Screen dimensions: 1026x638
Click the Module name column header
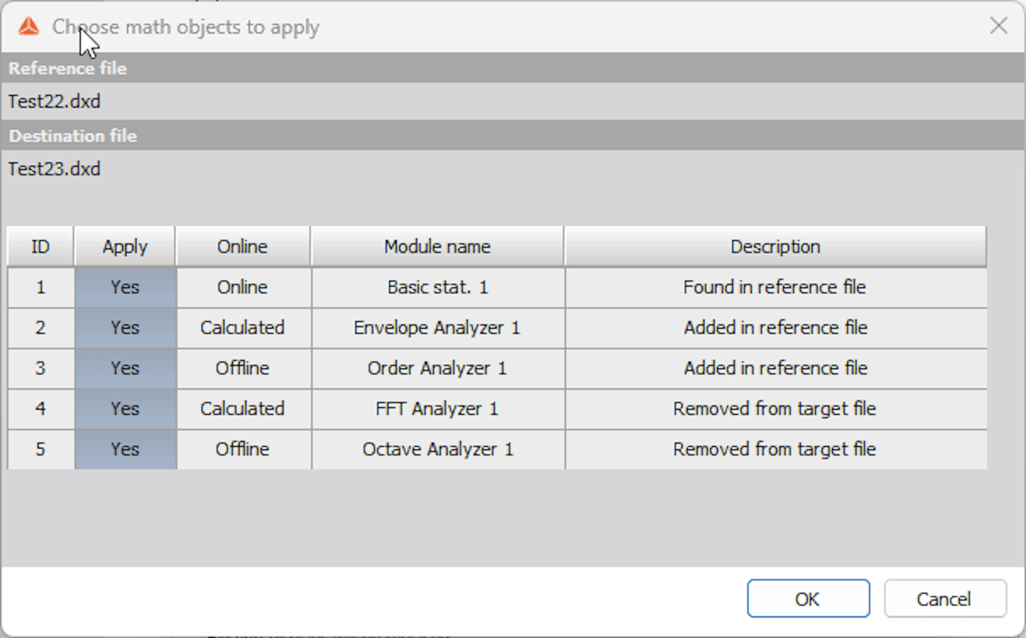438,246
